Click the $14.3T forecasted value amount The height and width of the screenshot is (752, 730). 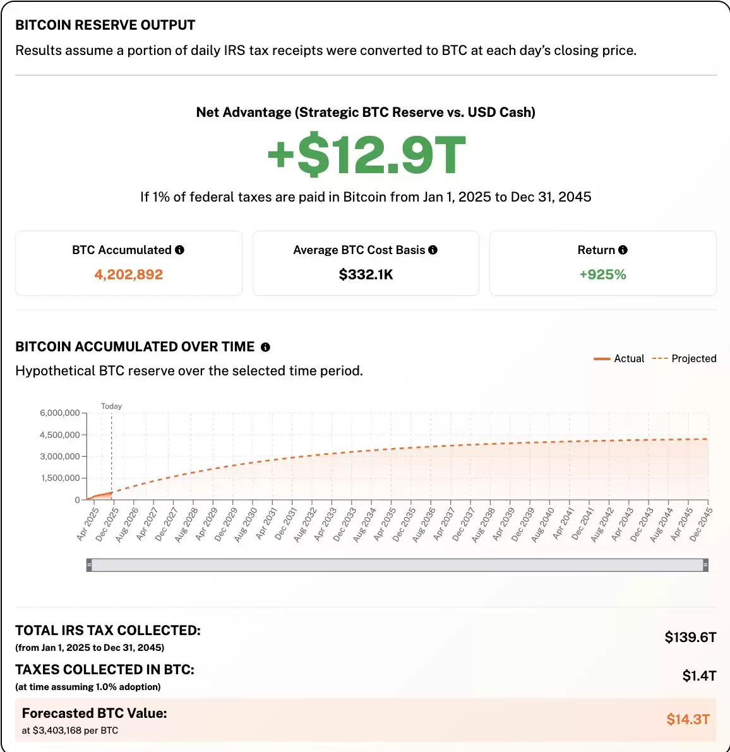[x=688, y=719]
